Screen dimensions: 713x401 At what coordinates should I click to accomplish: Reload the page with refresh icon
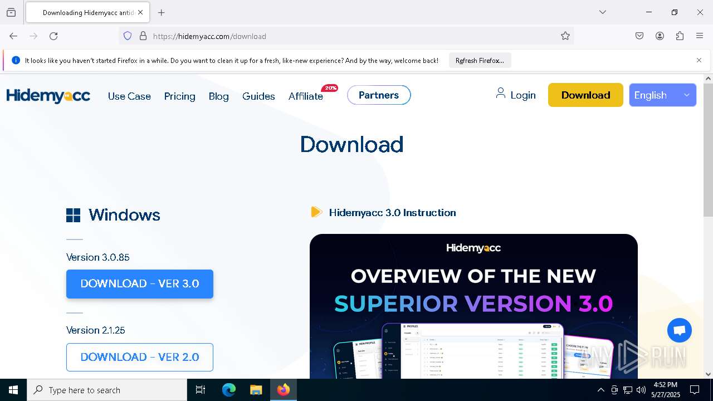(x=53, y=36)
